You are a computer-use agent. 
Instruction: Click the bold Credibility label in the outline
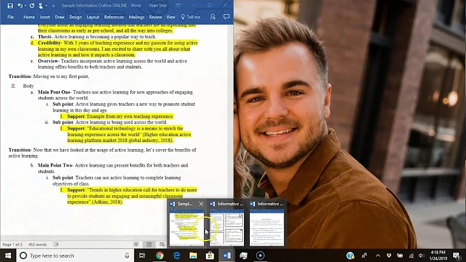49,43
